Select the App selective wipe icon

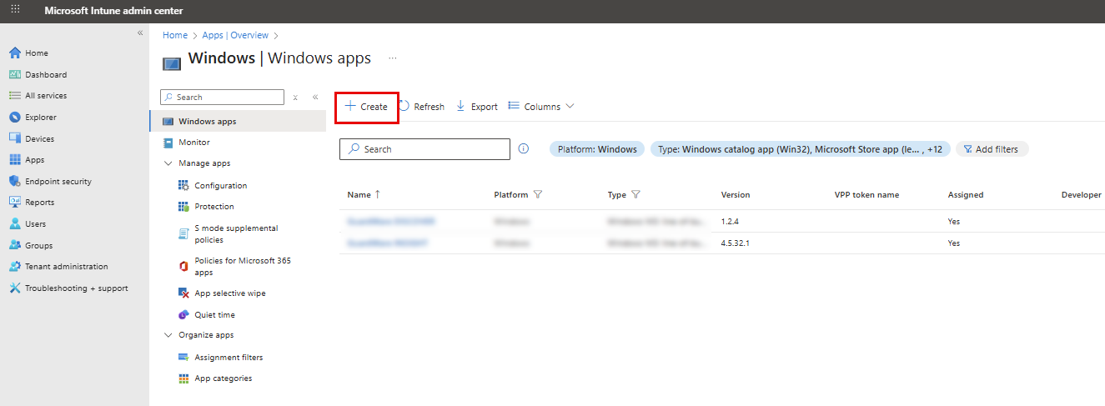point(184,293)
